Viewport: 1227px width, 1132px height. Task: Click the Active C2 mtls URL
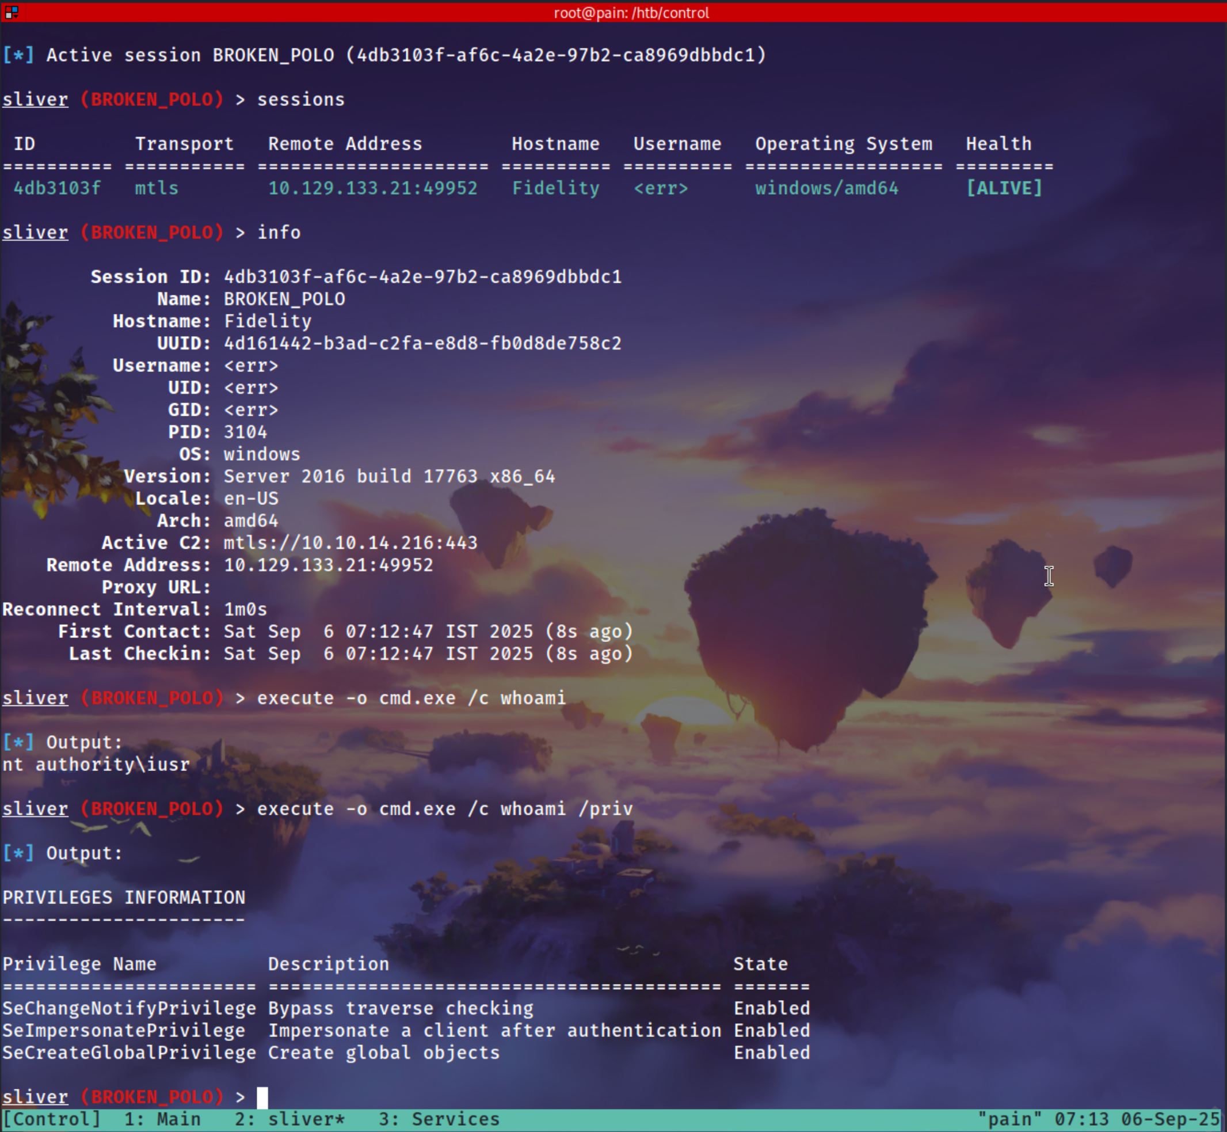coord(350,543)
